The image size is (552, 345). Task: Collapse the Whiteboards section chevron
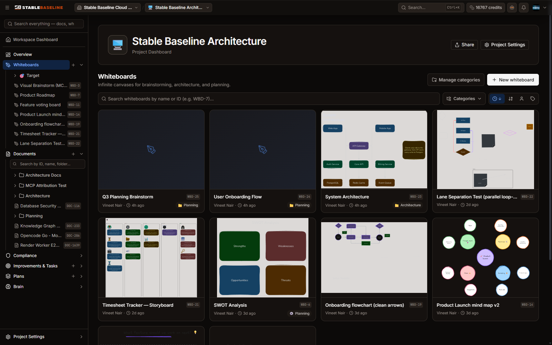coord(81,65)
